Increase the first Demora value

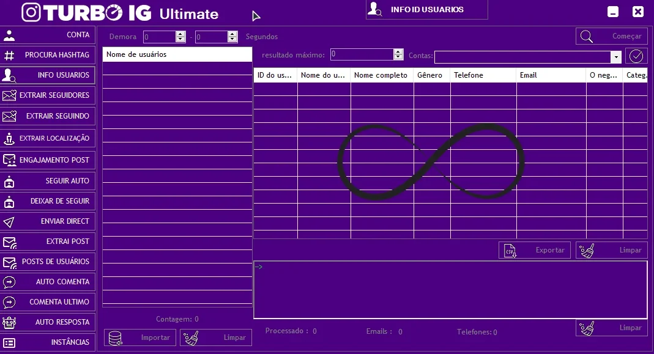click(180, 34)
